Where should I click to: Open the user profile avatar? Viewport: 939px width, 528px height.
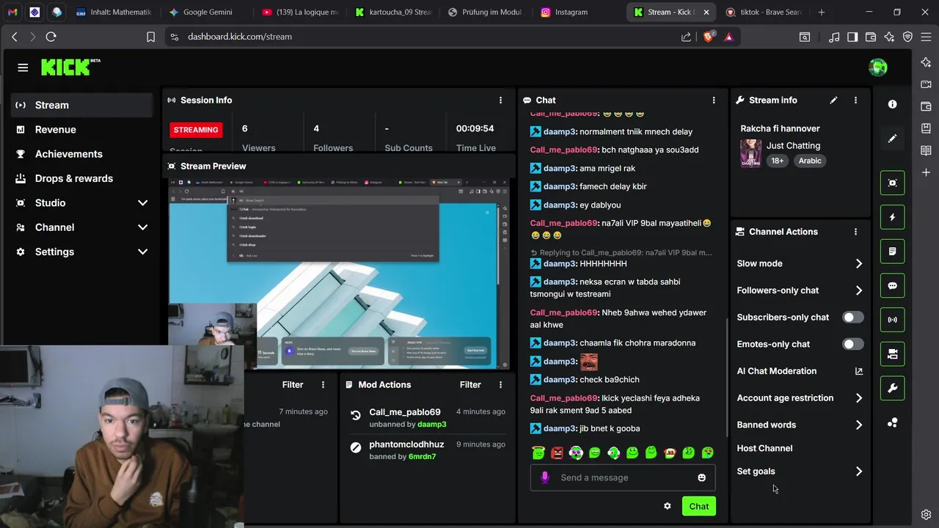[x=877, y=67]
